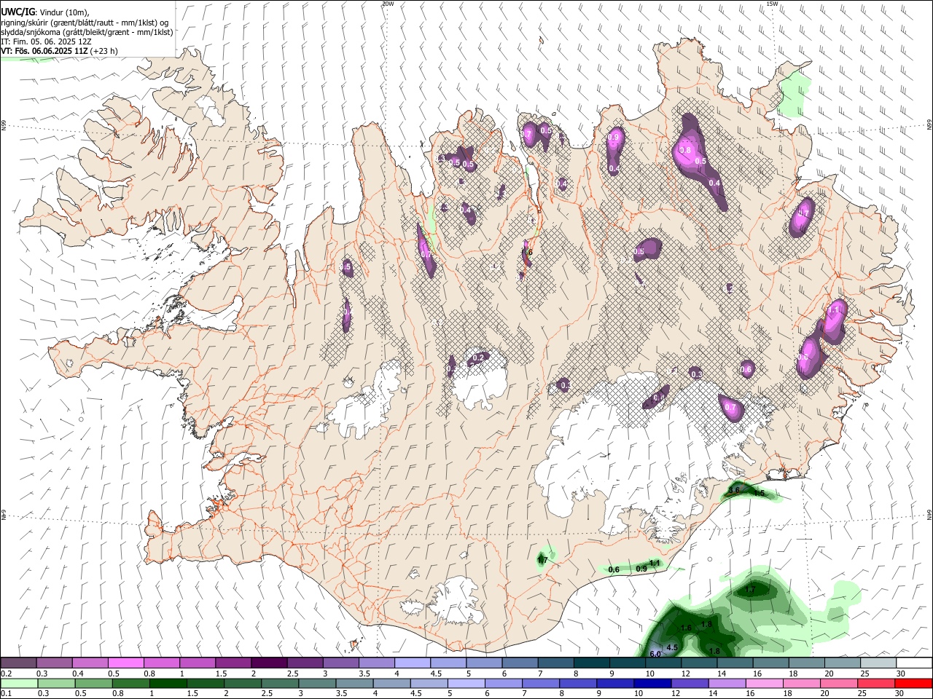Image resolution: width=933 pixels, height=699 pixels.
Task: Click the light green rain patch at the northeast tip
Action: [x=794, y=95]
